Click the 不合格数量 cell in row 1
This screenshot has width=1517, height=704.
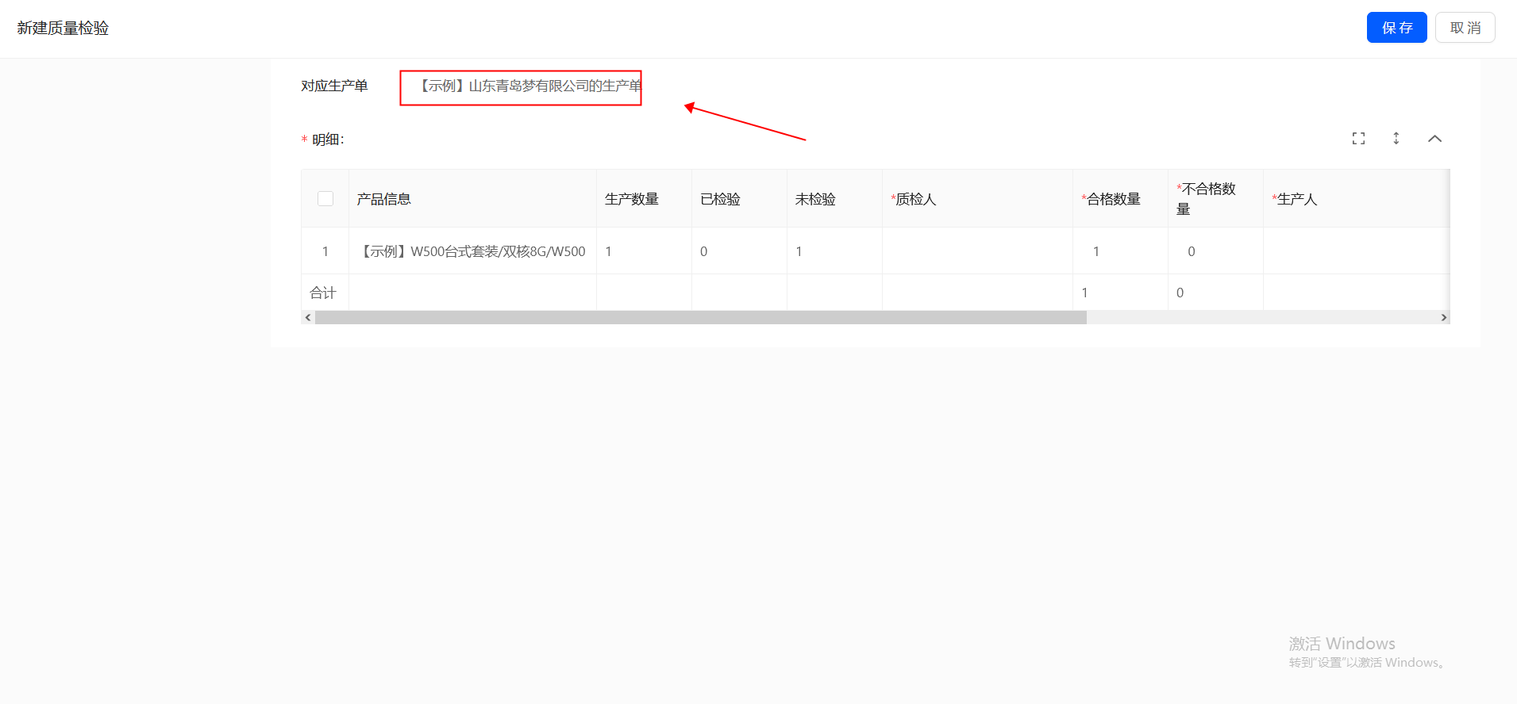[1215, 251]
